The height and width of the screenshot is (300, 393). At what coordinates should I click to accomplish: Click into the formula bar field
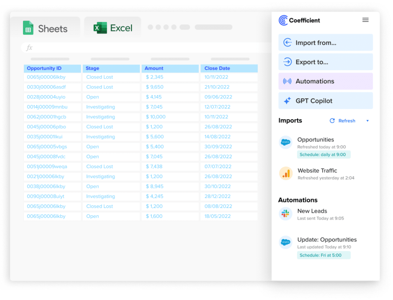147,47
